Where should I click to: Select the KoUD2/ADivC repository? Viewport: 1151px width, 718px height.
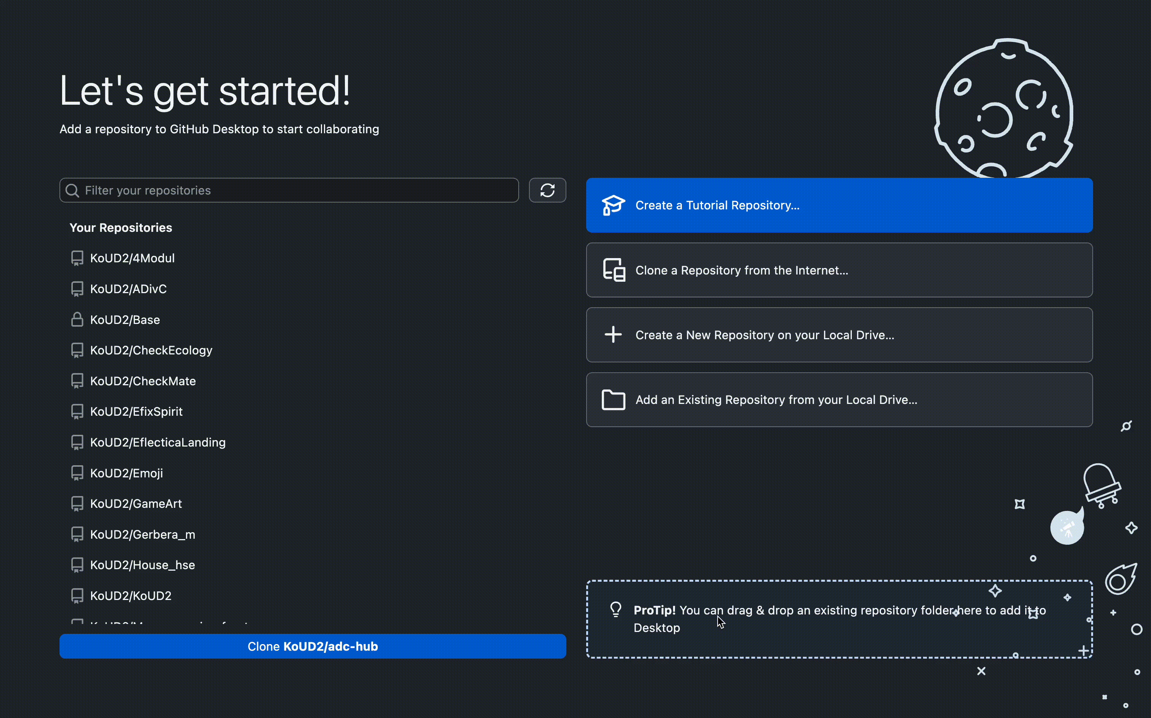click(313, 289)
